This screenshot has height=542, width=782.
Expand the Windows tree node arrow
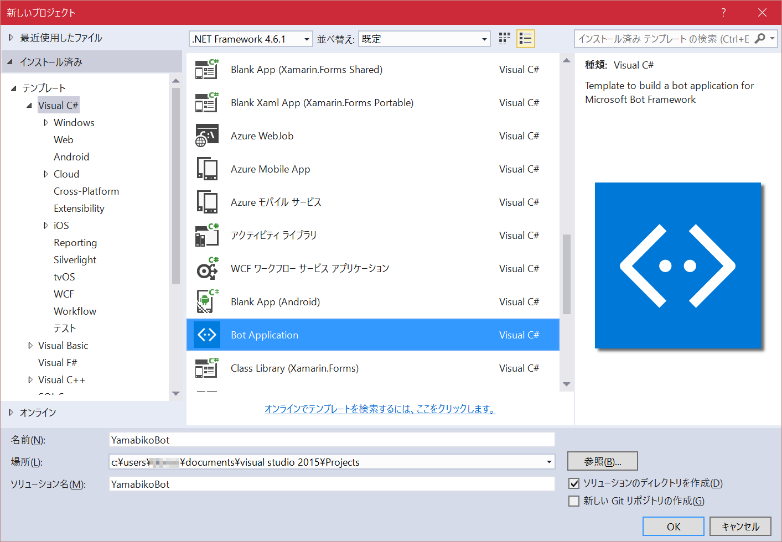pos(46,123)
